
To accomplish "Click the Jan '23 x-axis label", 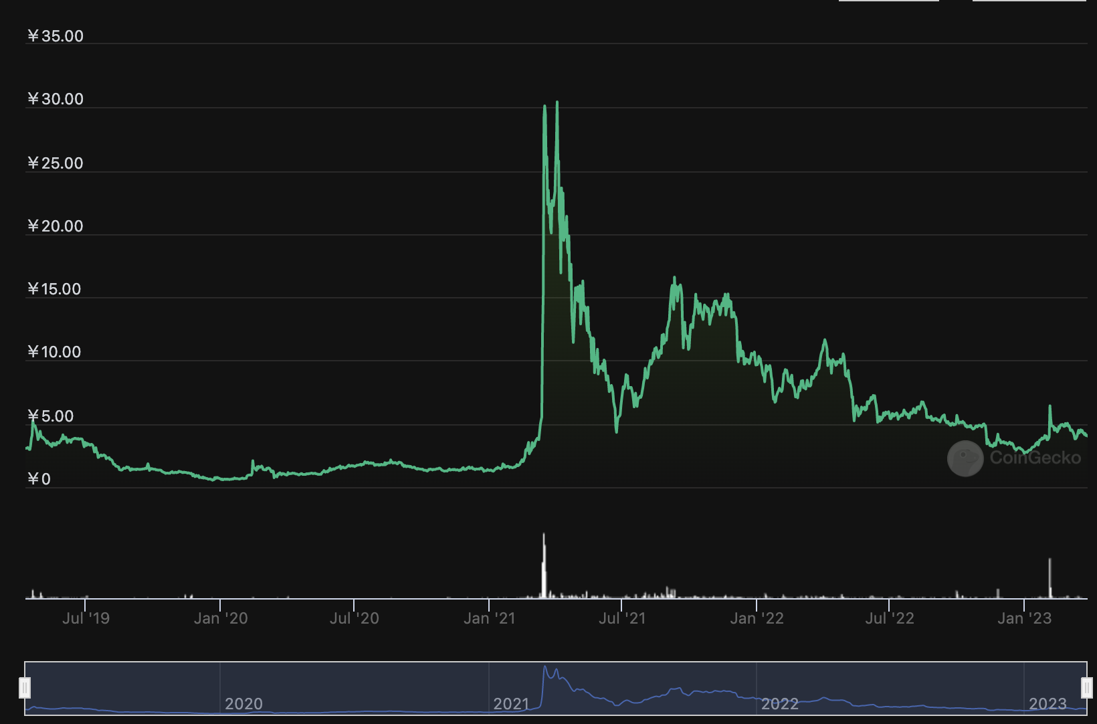I will (x=1024, y=618).
